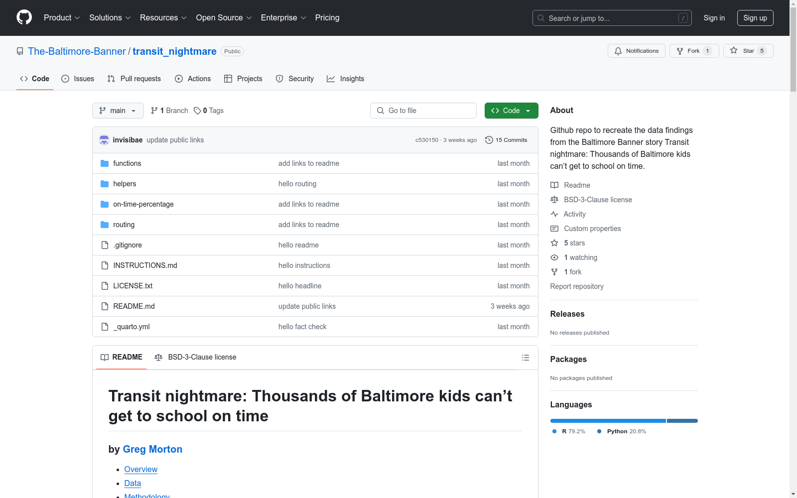Click the helpers folder icon

105,184
